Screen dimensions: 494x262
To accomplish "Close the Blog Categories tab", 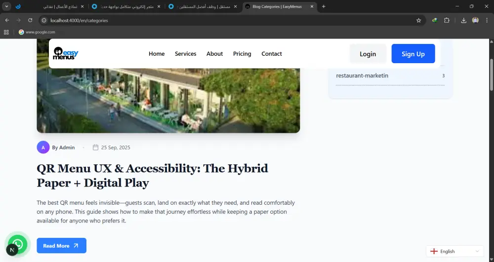I will (312, 6).
